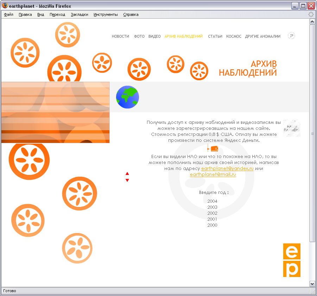The height and width of the screenshot is (296, 317).
Task: Click the red up arrow
Action: (x=127, y=174)
